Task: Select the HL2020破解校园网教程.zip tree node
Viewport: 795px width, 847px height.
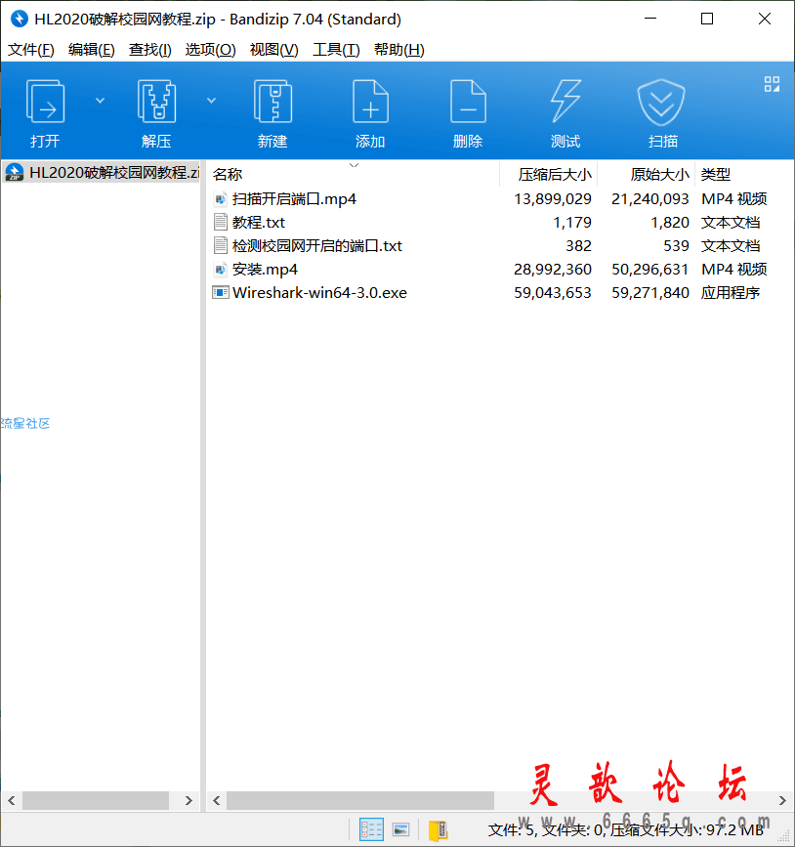Action: click(x=102, y=172)
